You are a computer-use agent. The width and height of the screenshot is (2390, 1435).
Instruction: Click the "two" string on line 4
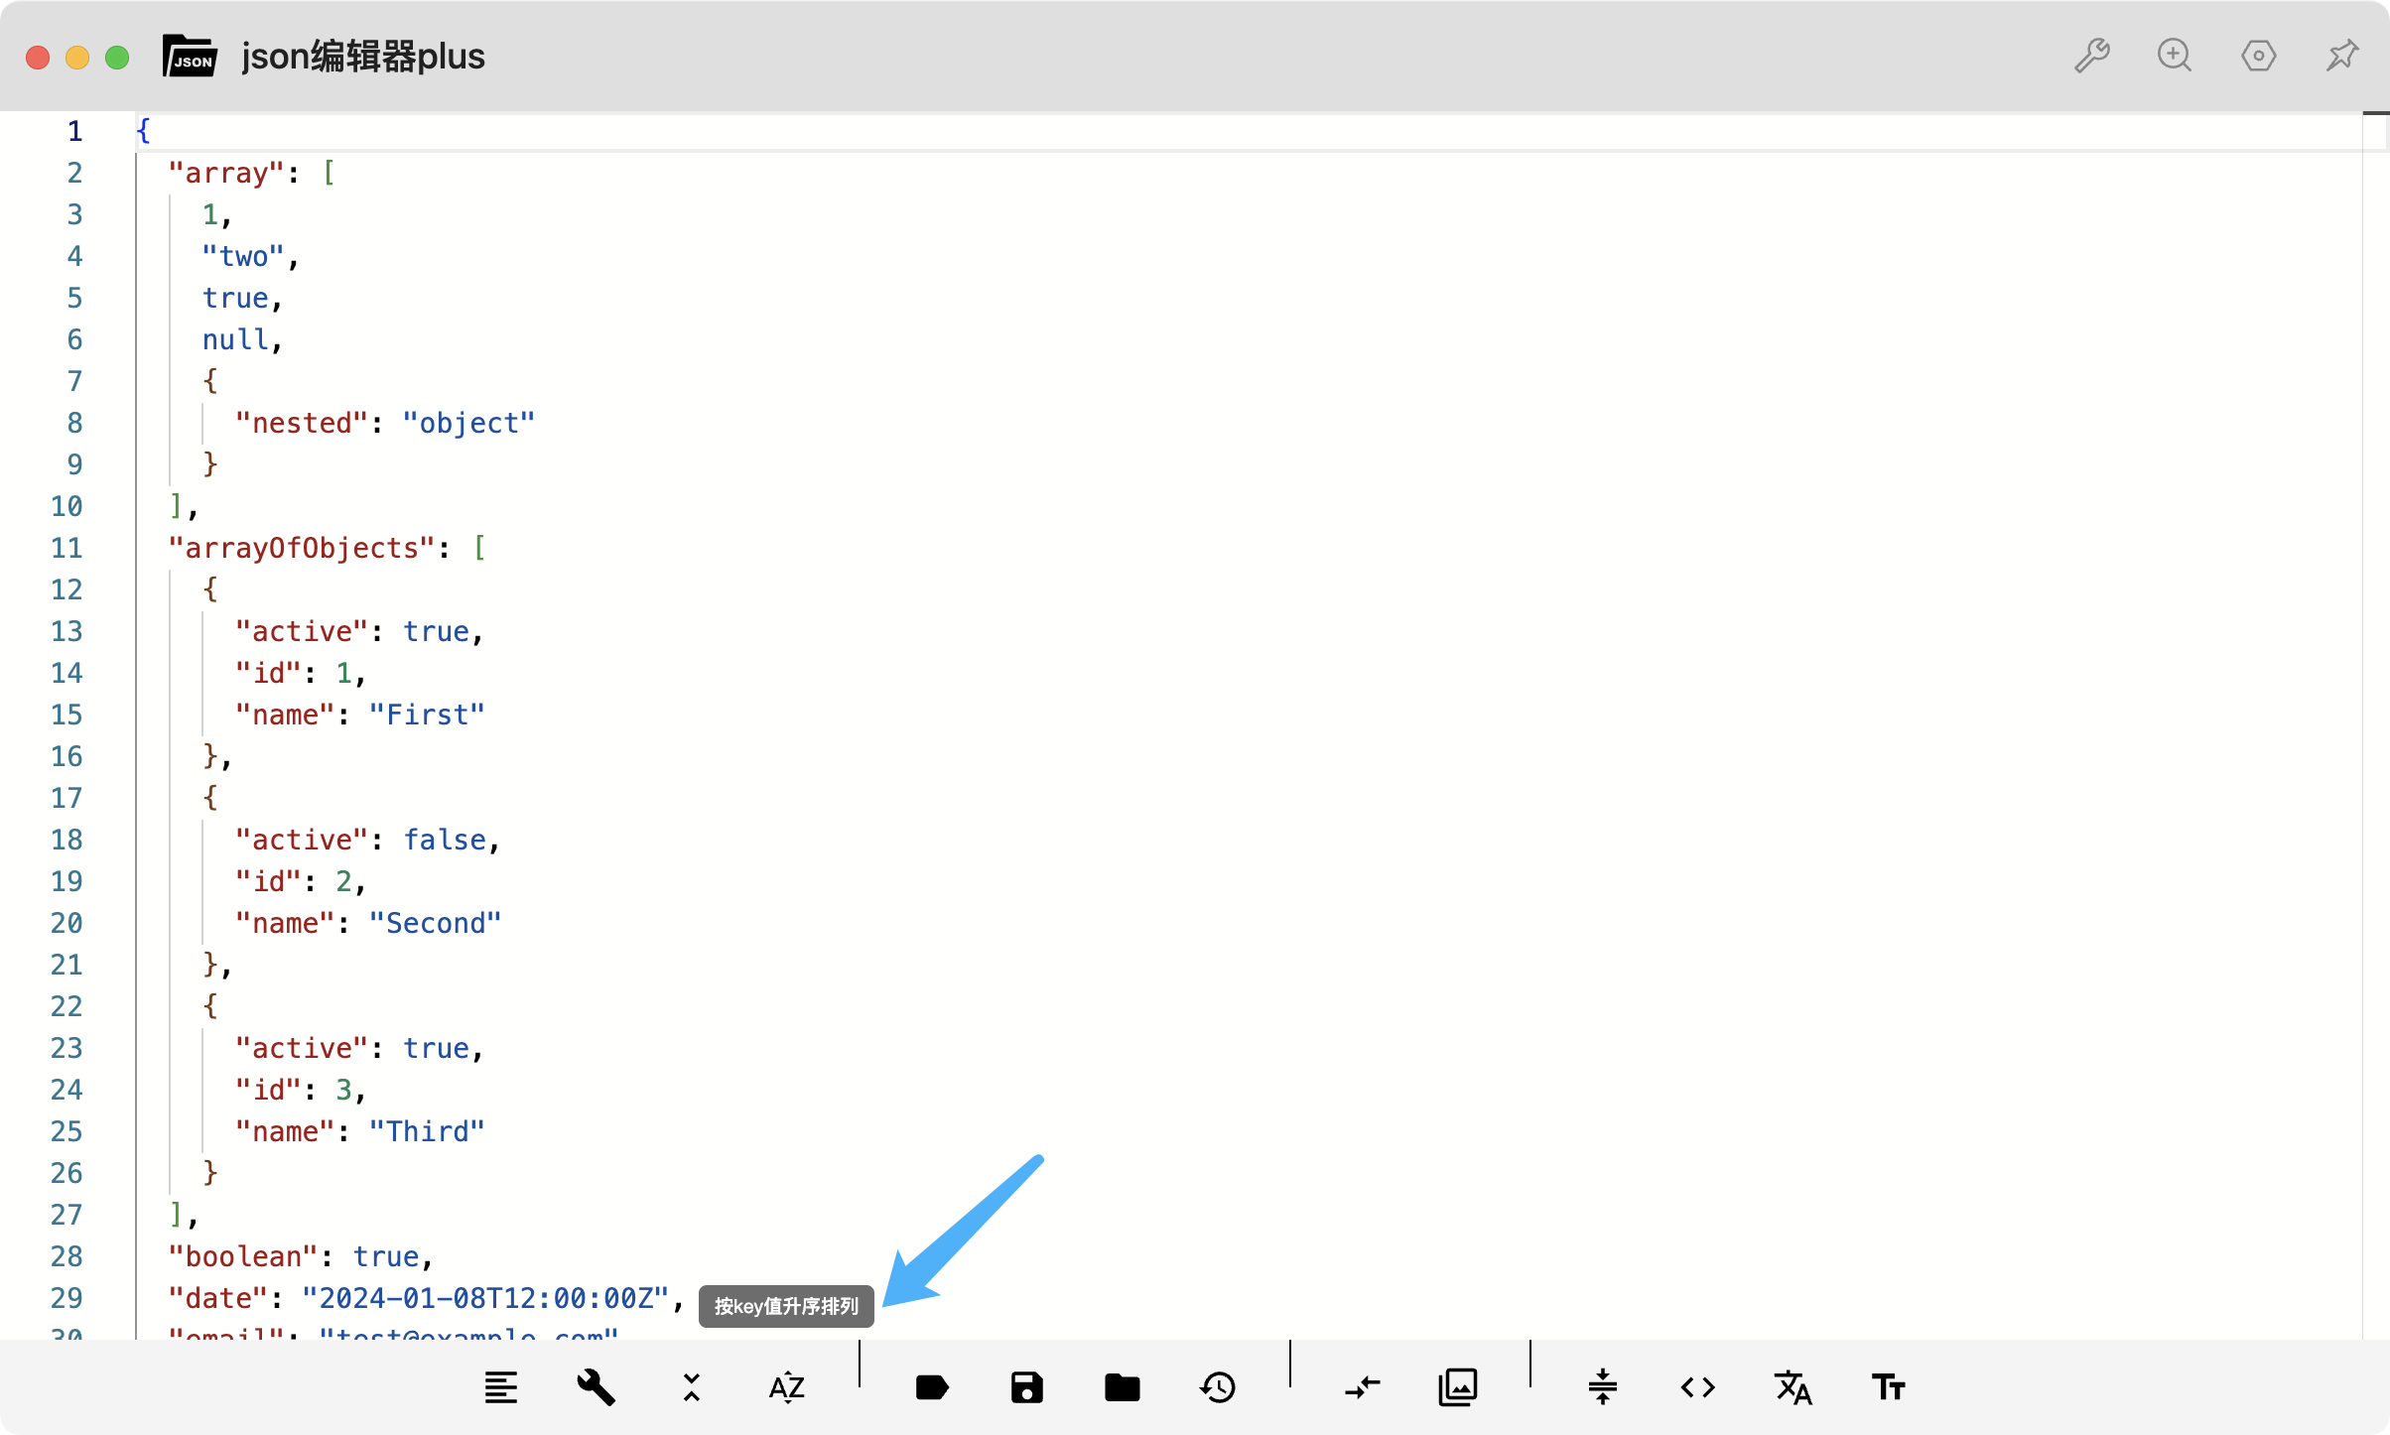pos(243,256)
